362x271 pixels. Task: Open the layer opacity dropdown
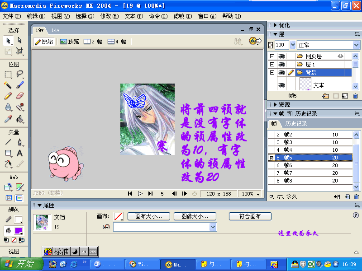click(x=293, y=45)
